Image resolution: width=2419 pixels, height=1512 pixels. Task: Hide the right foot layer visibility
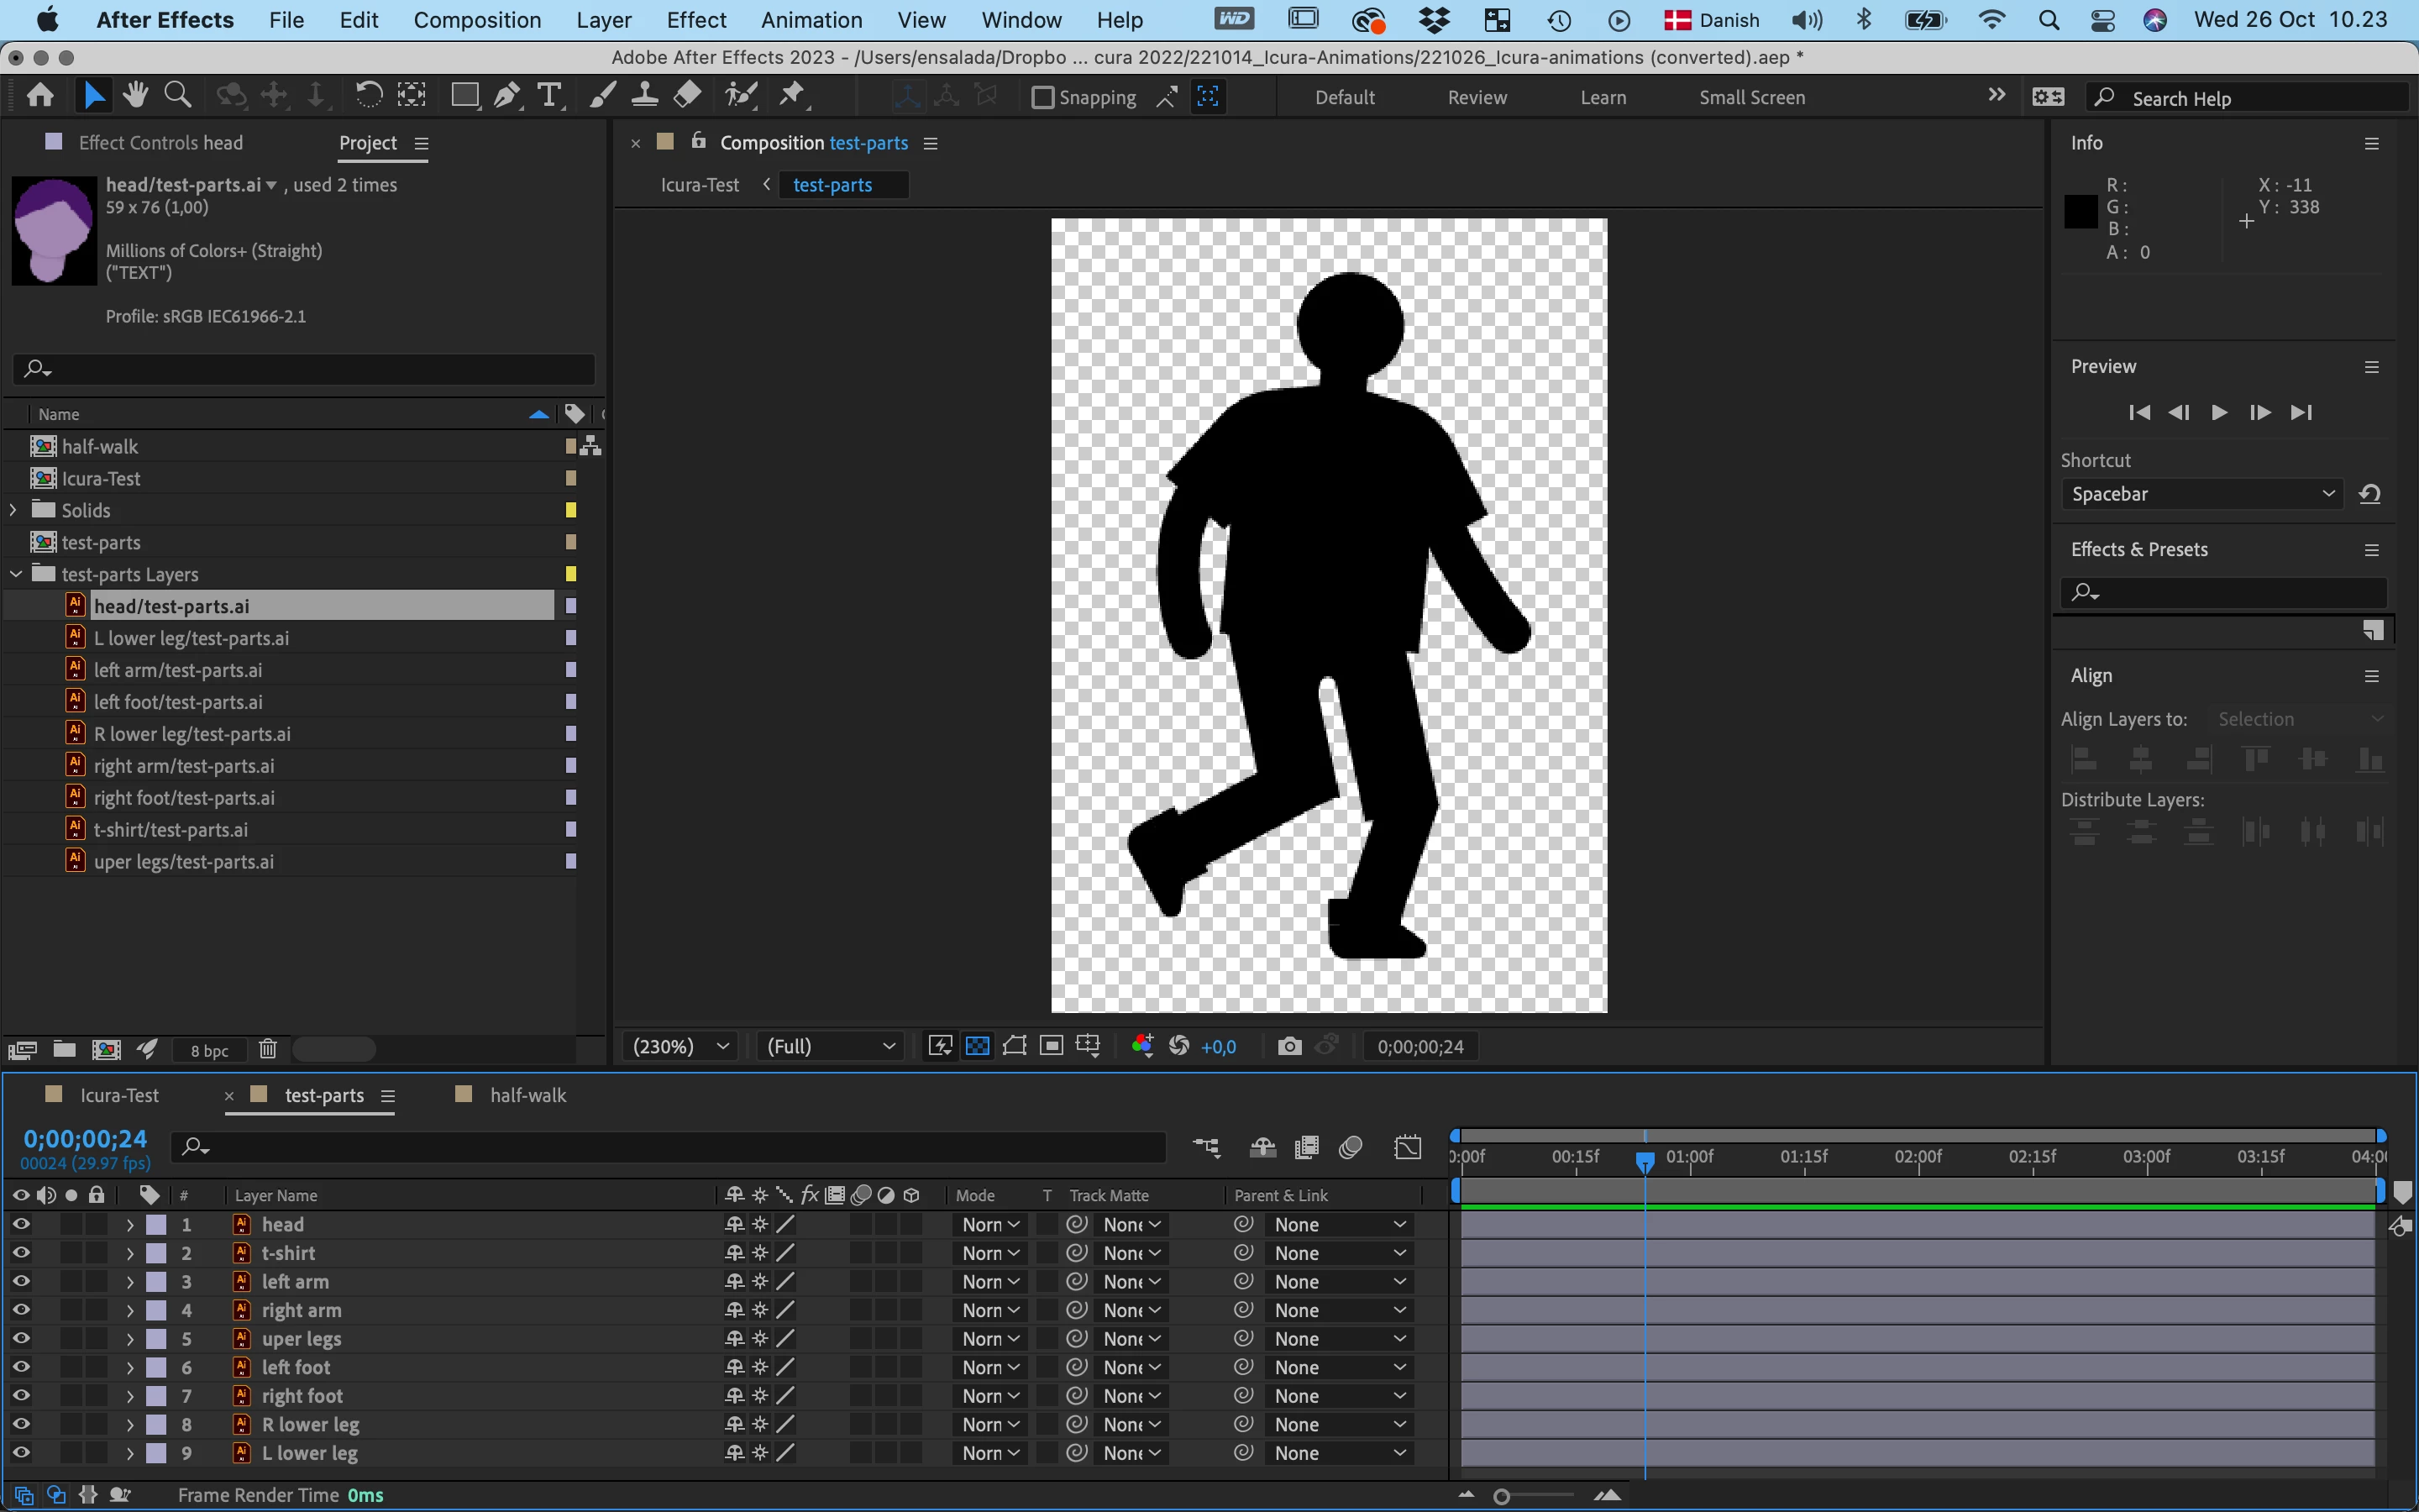(x=21, y=1395)
